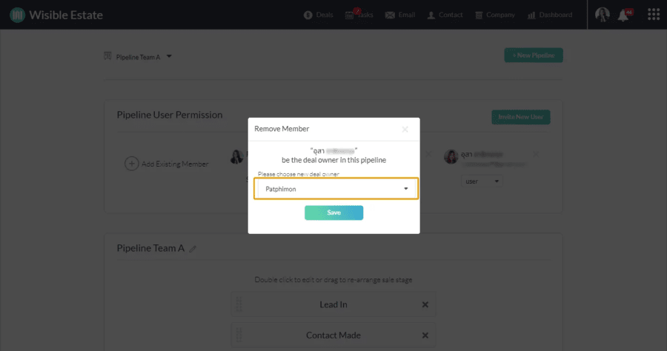Open the Tasks menu item
Viewport: 667px width, 351px height.
[359, 16]
